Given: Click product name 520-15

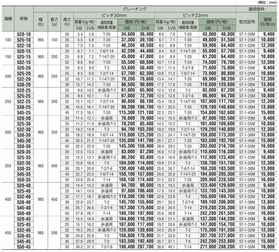Looking at the screenshot, I should [24, 51].
